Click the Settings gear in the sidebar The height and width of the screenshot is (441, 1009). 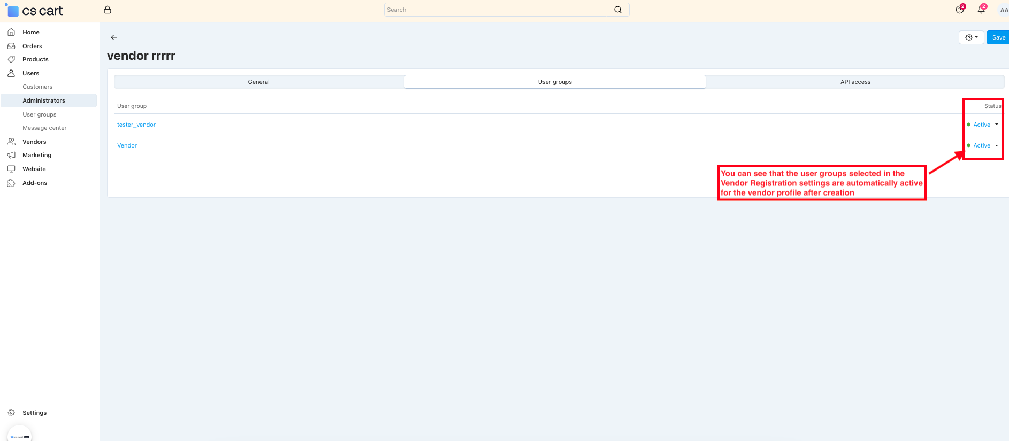pyautogui.click(x=11, y=413)
